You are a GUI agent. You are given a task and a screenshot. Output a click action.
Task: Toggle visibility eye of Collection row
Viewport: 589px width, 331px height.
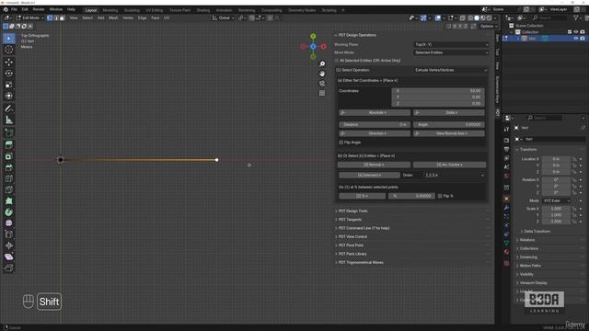(576, 32)
